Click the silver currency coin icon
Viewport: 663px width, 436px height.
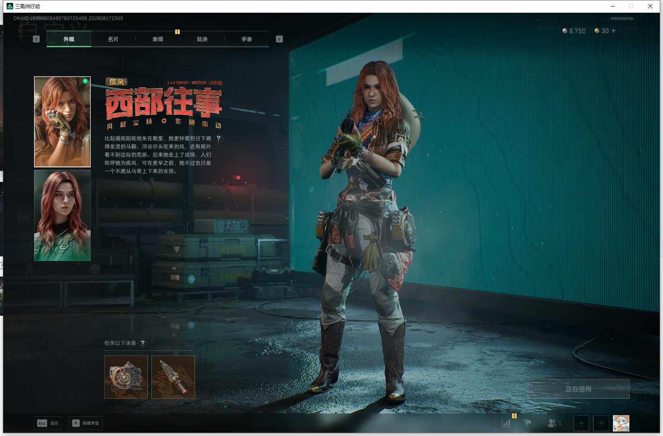pos(565,31)
